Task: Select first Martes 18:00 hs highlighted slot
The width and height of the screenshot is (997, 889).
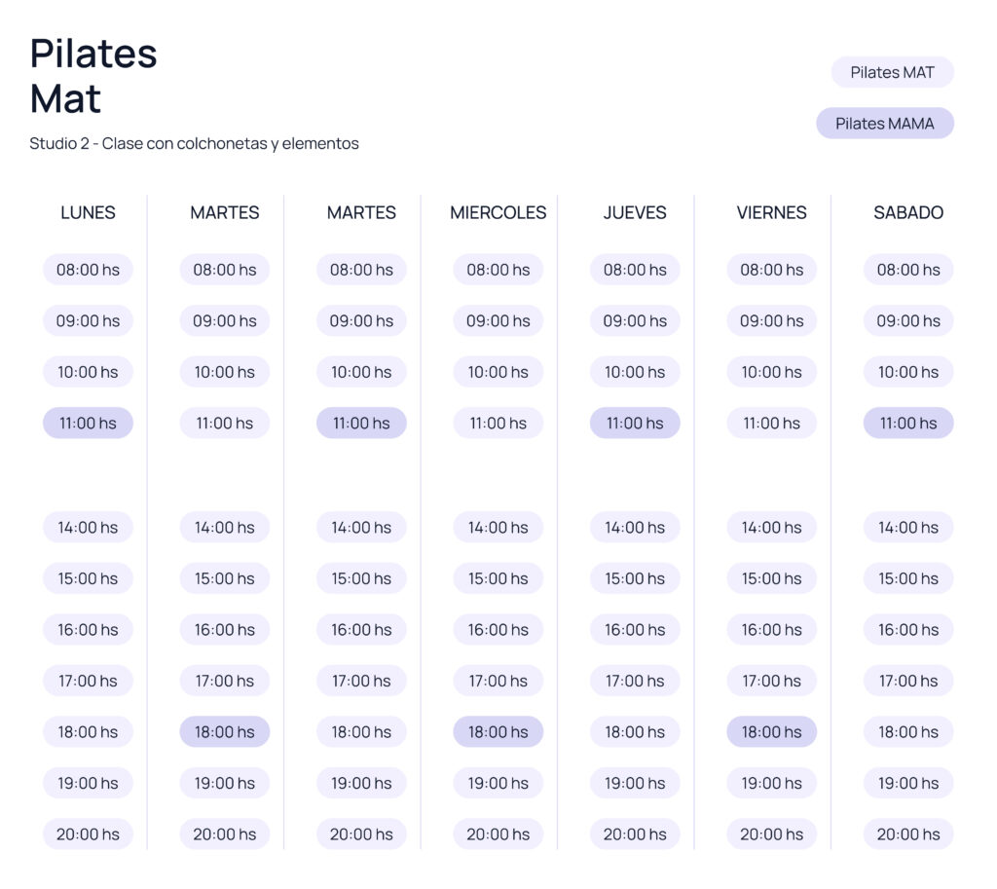Action: [225, 732]
